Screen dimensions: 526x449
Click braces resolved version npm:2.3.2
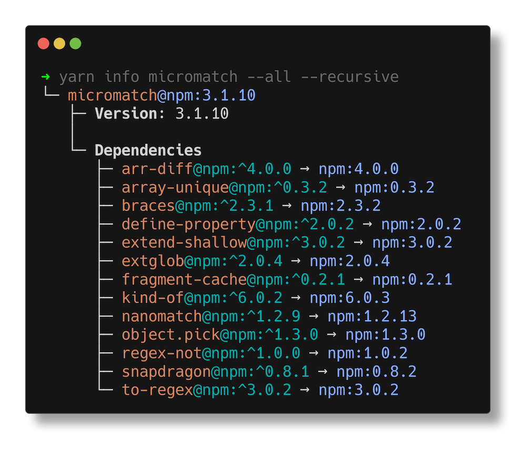[x=341, y=206]
